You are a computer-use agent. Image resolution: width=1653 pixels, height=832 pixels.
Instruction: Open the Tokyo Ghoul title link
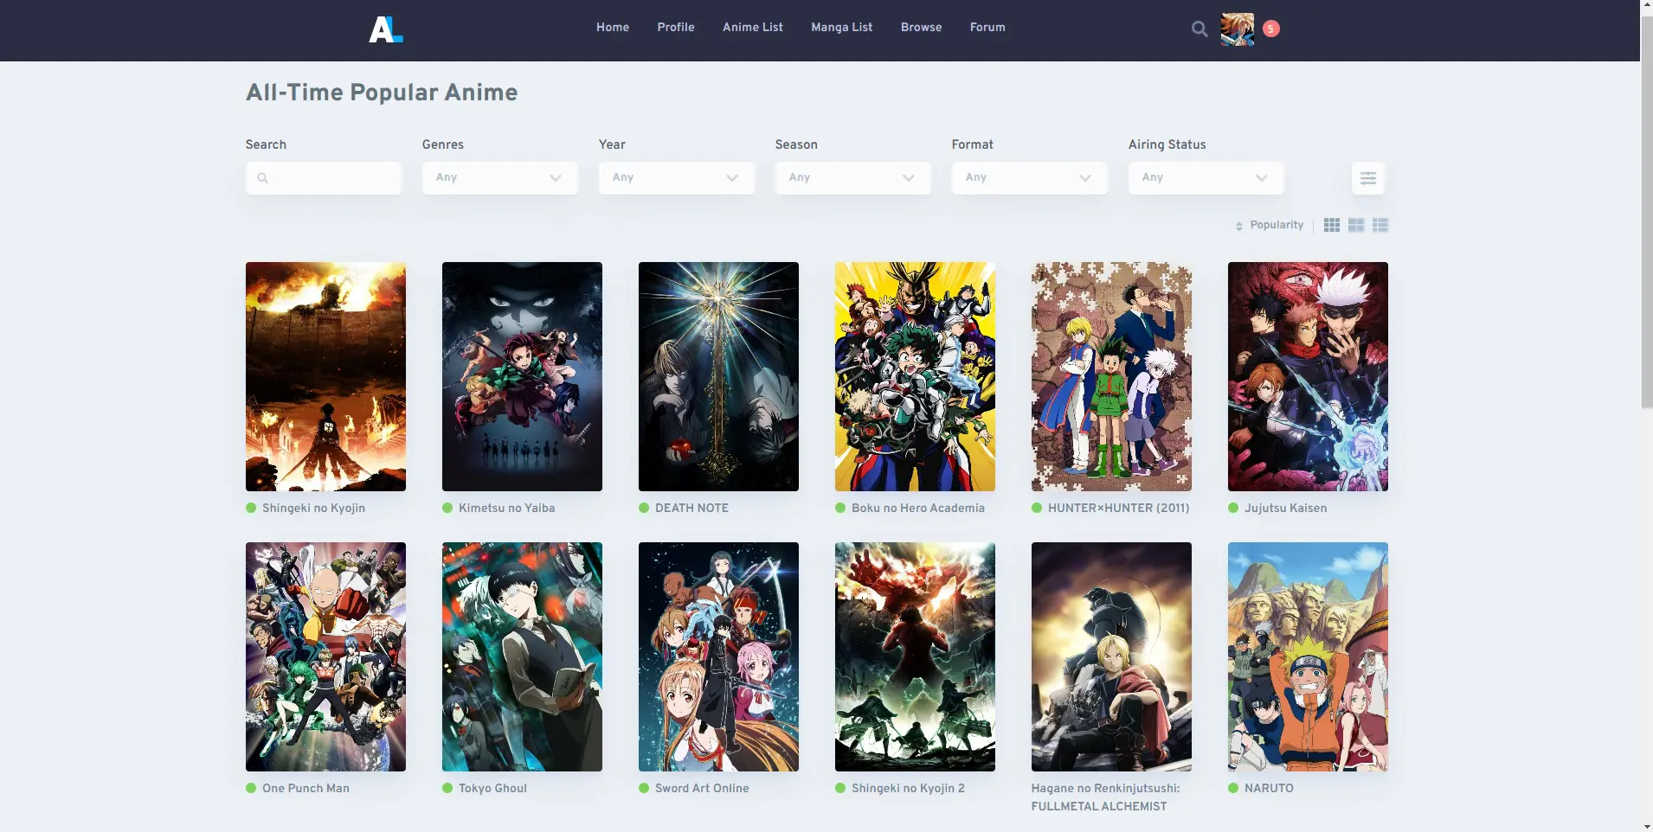493,789
